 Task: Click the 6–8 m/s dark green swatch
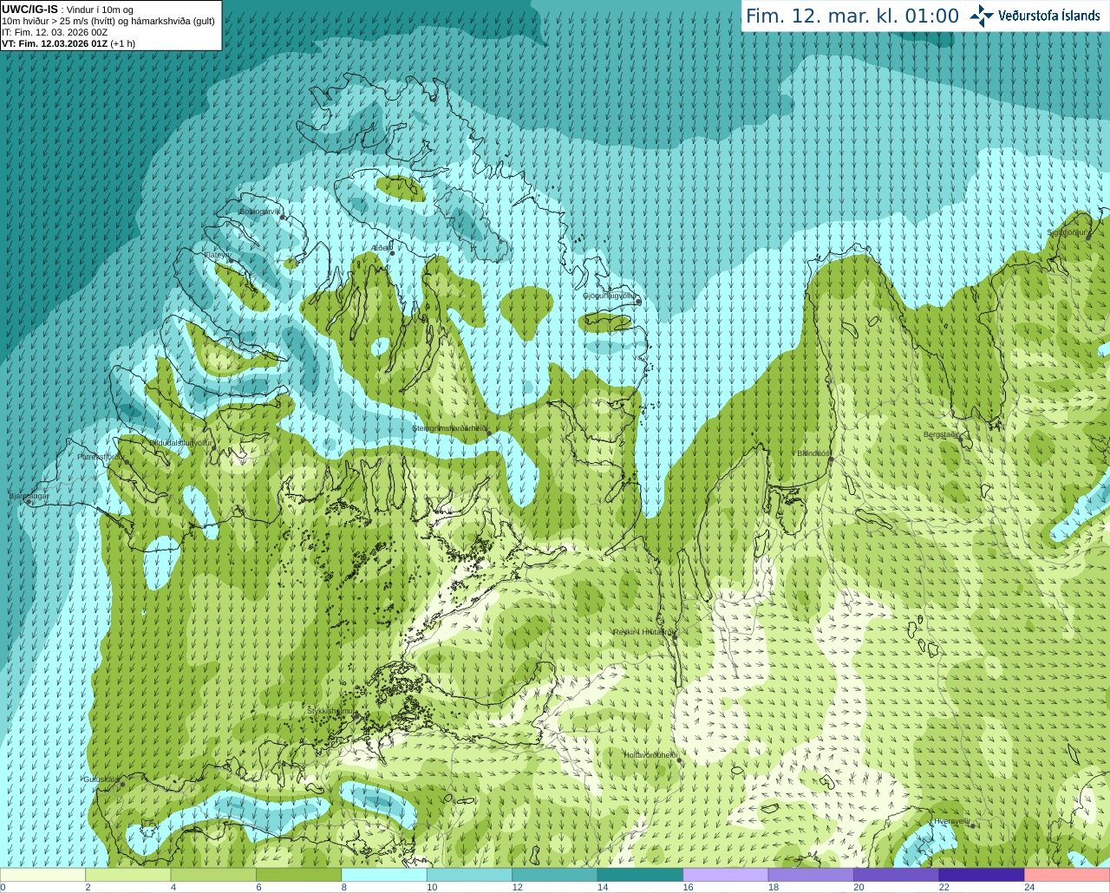[299, 875]
